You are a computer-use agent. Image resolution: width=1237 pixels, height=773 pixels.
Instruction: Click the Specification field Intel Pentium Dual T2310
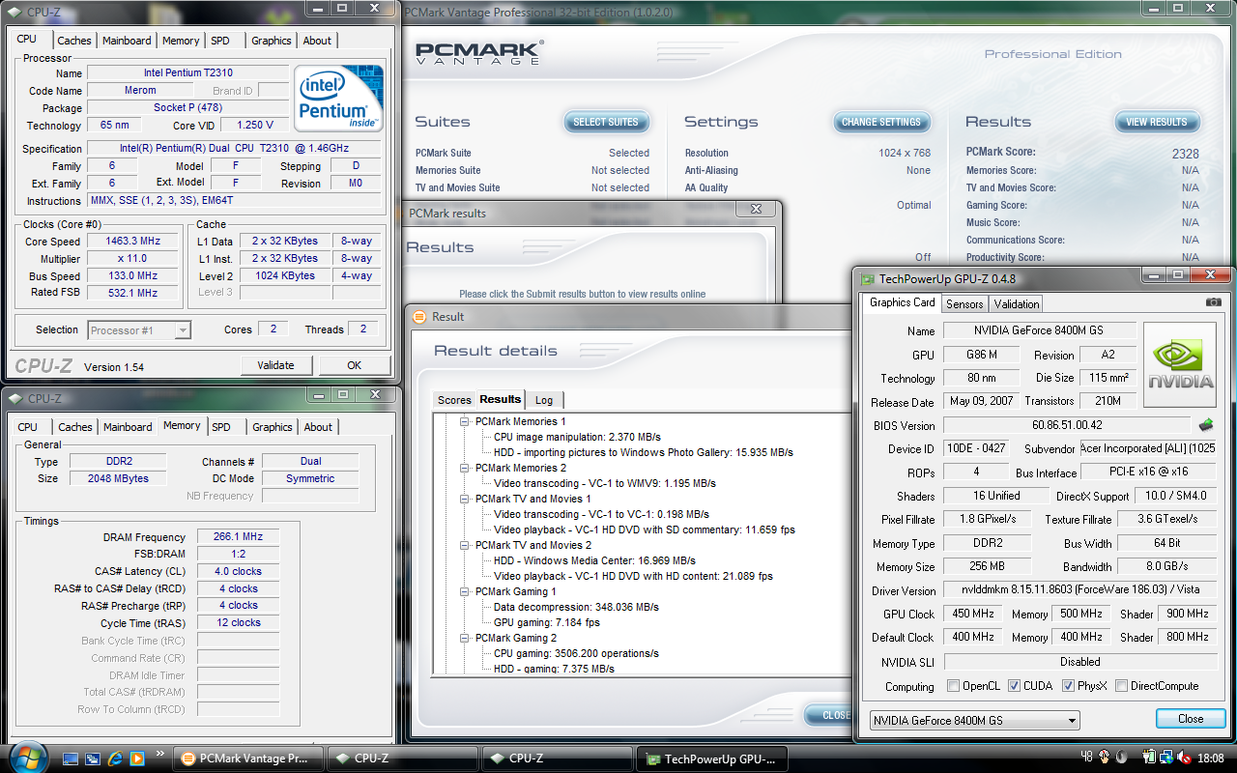pos(235,149)
